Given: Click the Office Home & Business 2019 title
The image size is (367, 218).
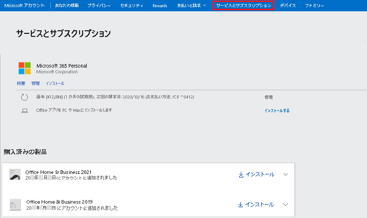Looking at the screenshot, I should click(x=60, y=202).
